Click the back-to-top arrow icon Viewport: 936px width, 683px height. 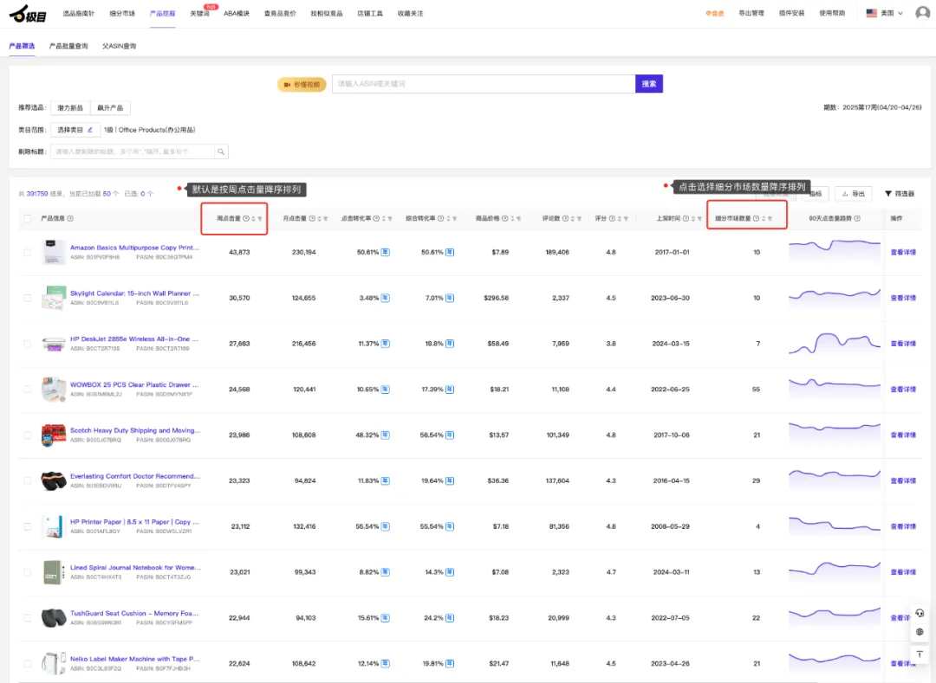pyautogui.click(x=920, y=654)
